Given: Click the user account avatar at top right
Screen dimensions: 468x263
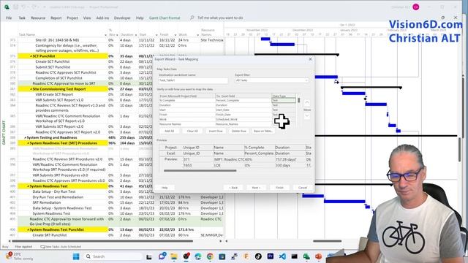Looking at the screenshot, I should [x=416, y=7].
